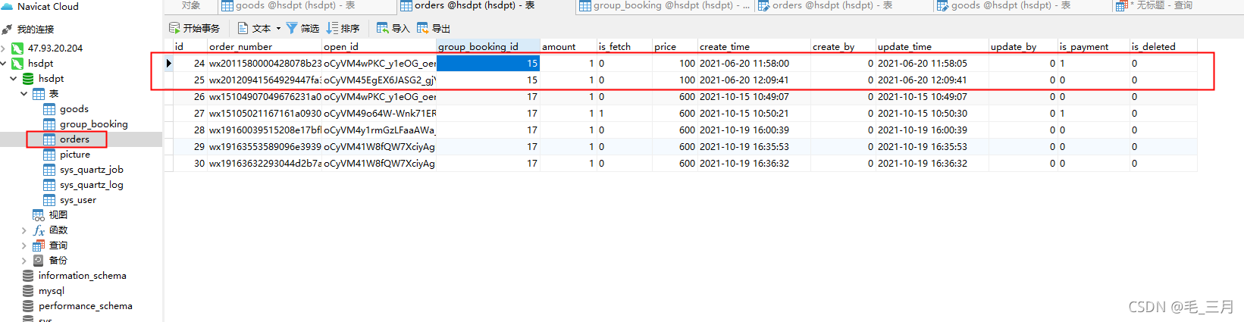Click the id column header

190,46
